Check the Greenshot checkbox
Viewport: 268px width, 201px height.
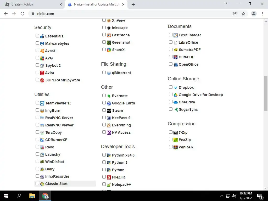(104, 42)
